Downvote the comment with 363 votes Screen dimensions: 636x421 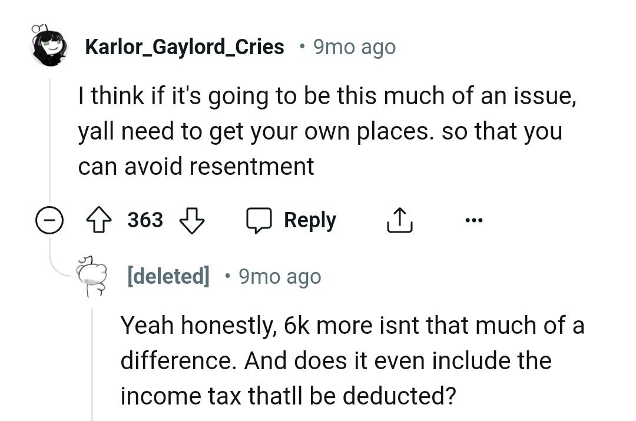click(191, 220)
